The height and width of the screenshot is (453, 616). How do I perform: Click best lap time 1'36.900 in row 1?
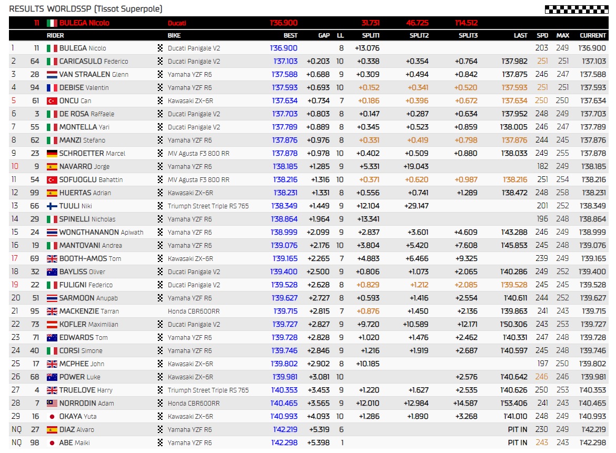(x=284, y=48)
